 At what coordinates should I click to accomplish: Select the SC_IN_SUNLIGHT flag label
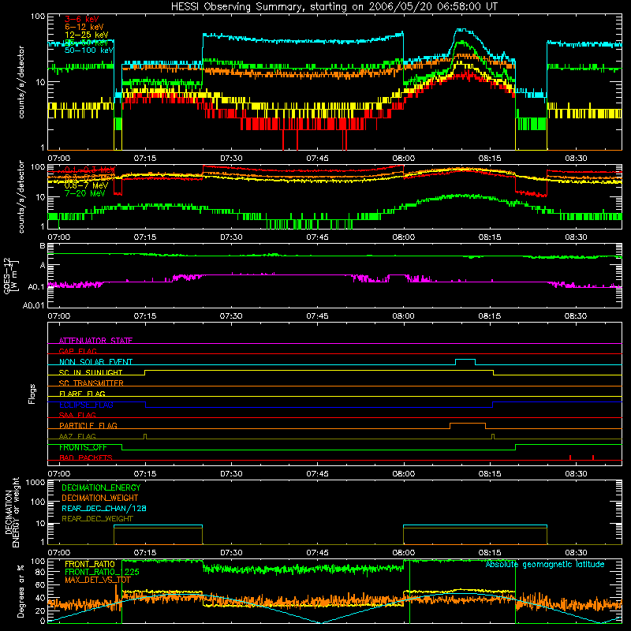(x=91, y=372)
